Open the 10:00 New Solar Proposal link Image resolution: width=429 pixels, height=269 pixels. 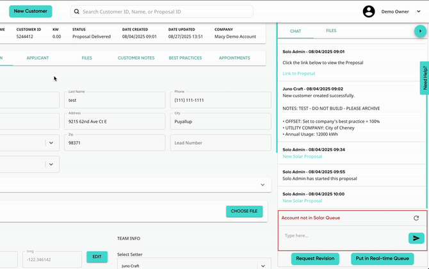click(302, 200)
